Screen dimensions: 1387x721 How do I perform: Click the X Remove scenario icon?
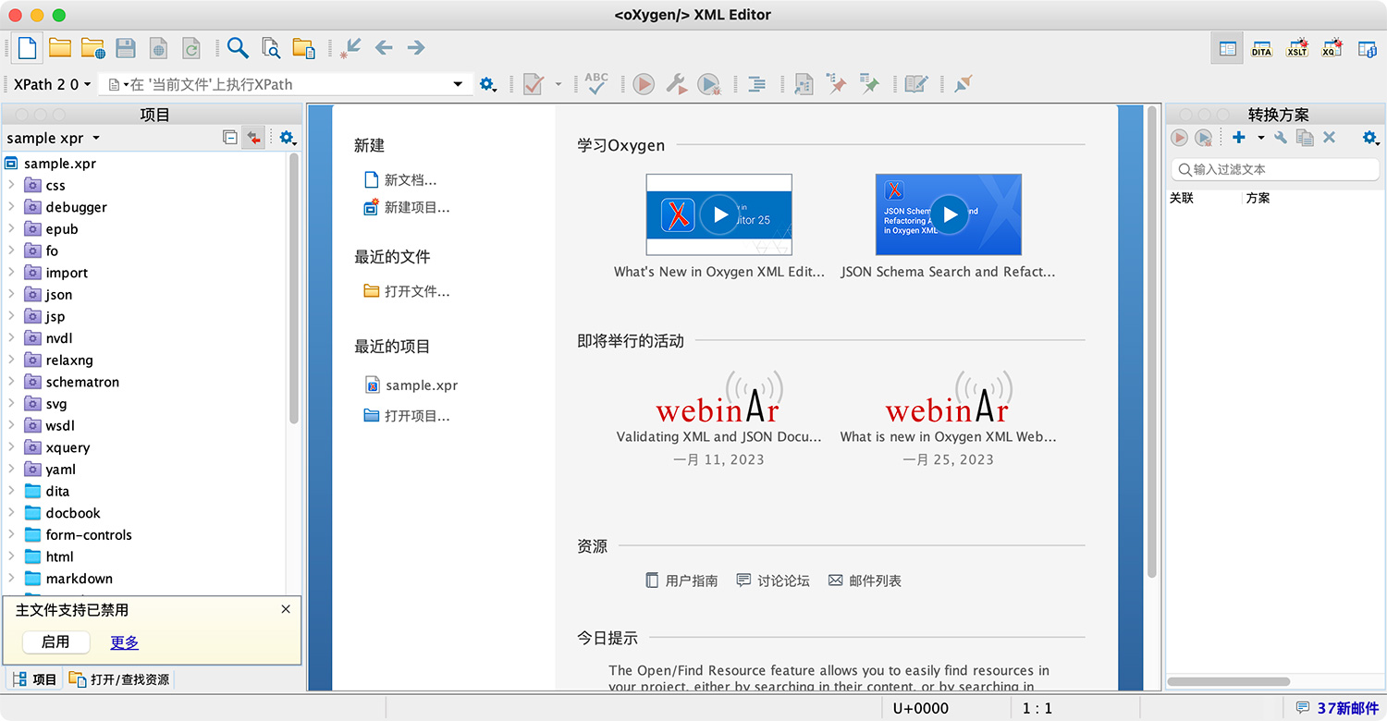click(1329, 138)
